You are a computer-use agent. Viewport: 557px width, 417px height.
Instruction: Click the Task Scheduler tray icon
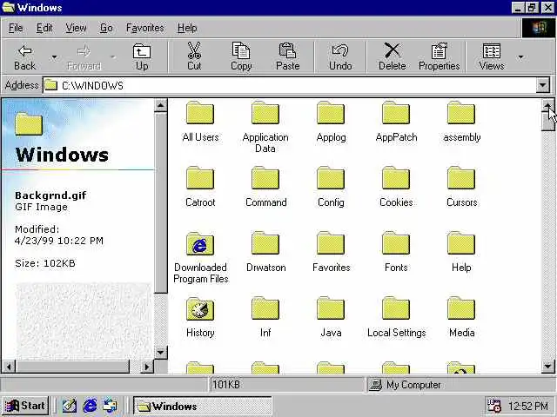coord(493,406)
